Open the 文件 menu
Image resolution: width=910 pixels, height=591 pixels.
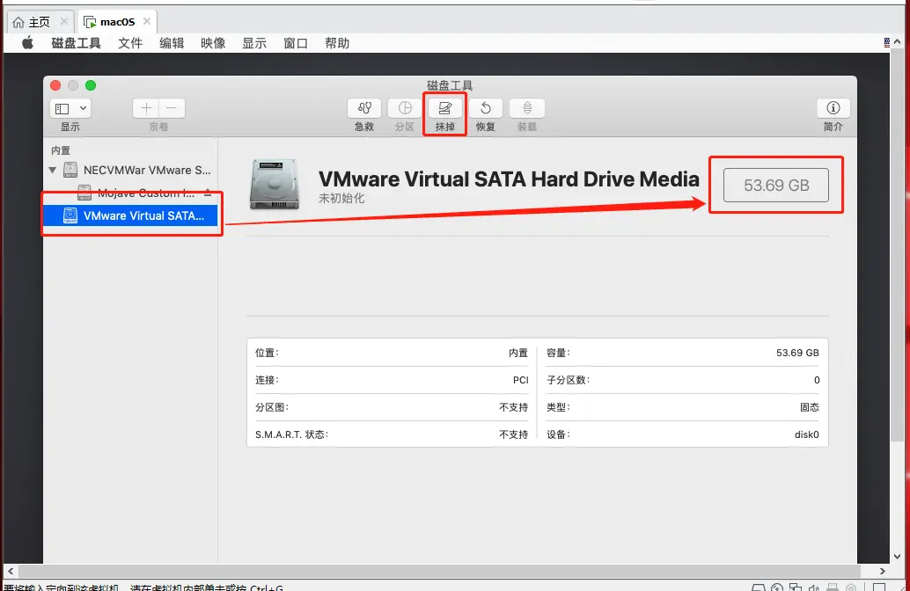pyautogui.click(x=130, y=43)
